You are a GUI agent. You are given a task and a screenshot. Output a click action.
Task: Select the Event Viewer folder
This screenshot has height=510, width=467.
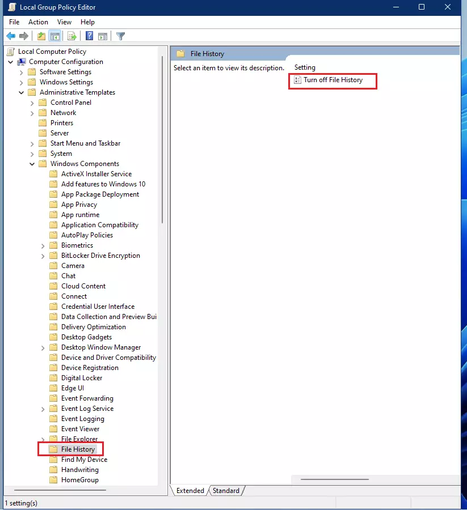79,428
